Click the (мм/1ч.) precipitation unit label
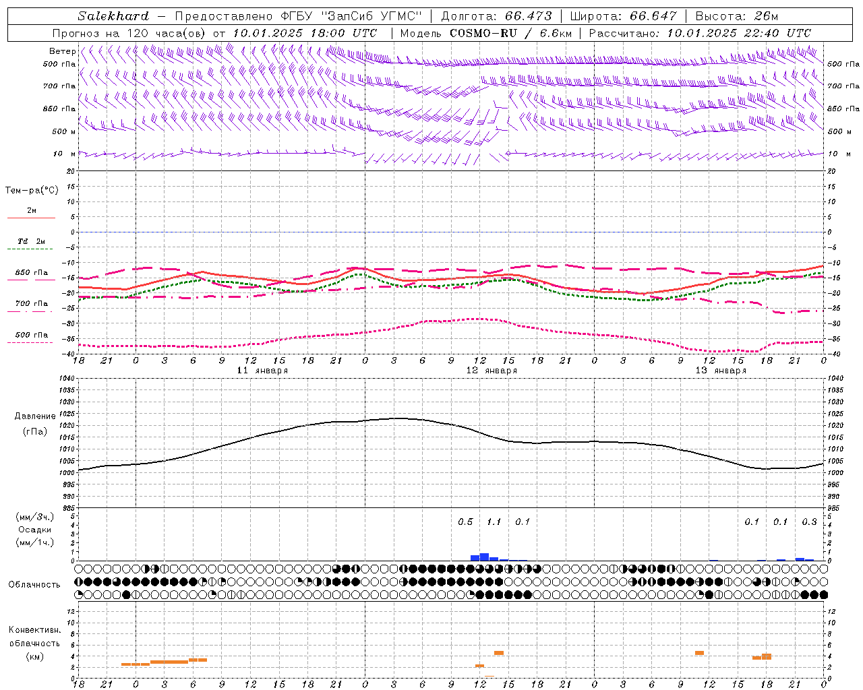 pyautogui.click(x=35, y=542)
